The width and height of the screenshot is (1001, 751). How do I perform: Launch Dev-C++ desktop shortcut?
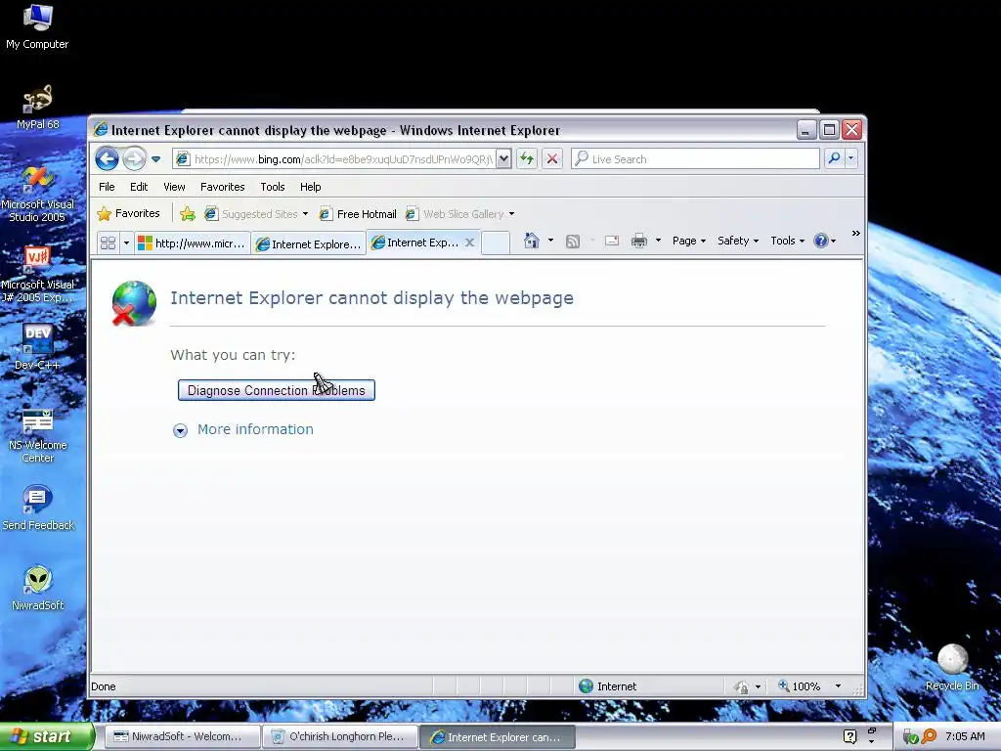click(x=37, y=347)
